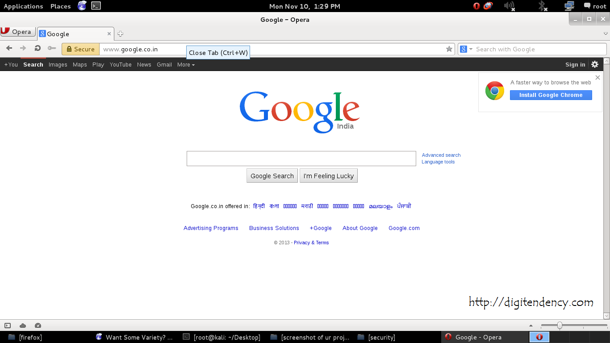Open Advanced search link

441,155
